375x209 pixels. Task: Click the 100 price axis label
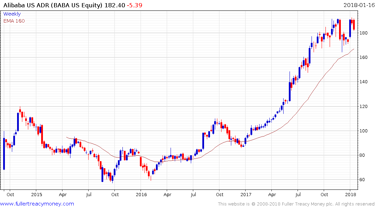pyautogui.click(x=363, y=131)
